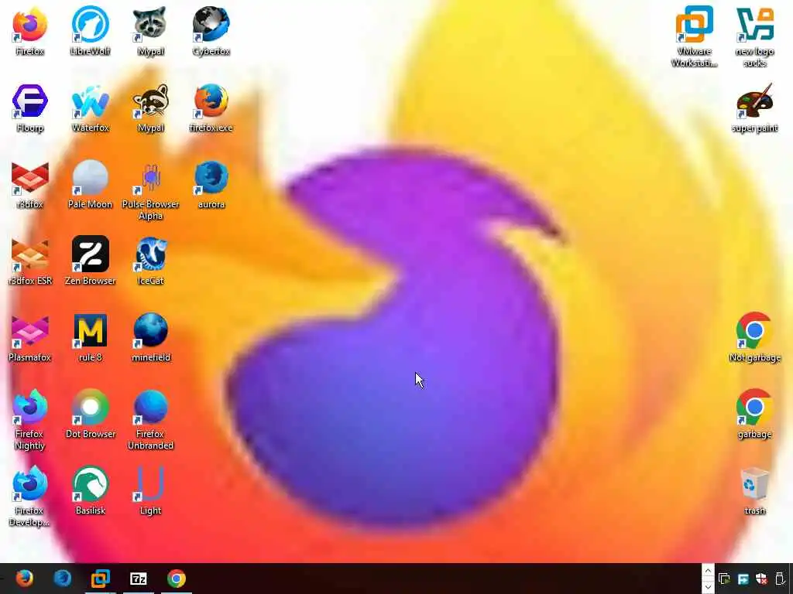Viewport: 793px width, 594px height.
Task: Select the firefox.exe shortcut icon
Action: pos(211,108)
